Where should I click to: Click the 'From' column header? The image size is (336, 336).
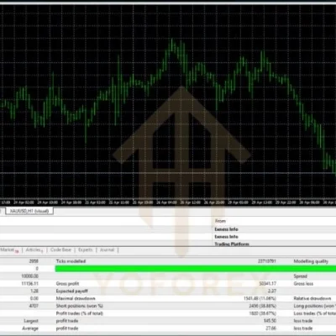tap(220, 221)
